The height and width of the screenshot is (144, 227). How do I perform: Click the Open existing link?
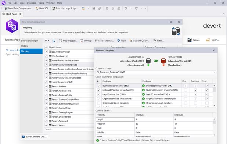click(12, 54)
